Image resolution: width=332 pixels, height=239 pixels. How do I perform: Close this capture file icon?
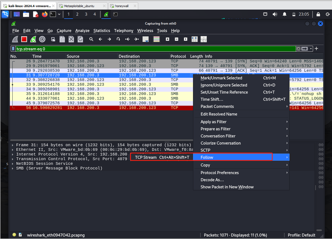point(71,39)
